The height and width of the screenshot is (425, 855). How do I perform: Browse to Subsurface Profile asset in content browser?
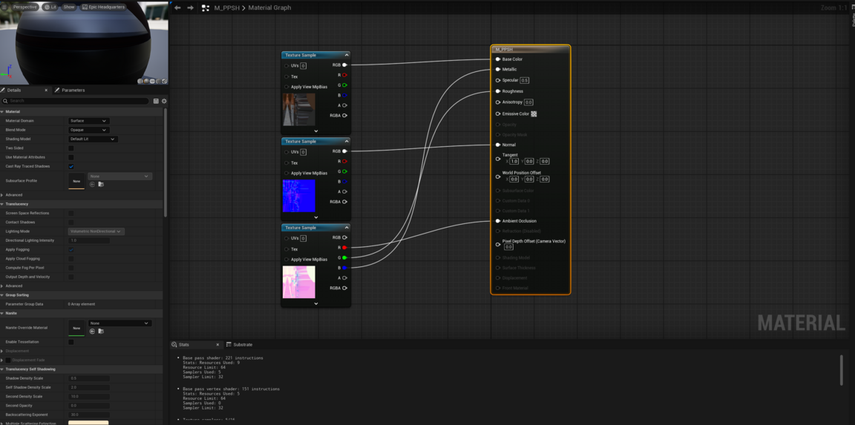(x=101, y=184)
